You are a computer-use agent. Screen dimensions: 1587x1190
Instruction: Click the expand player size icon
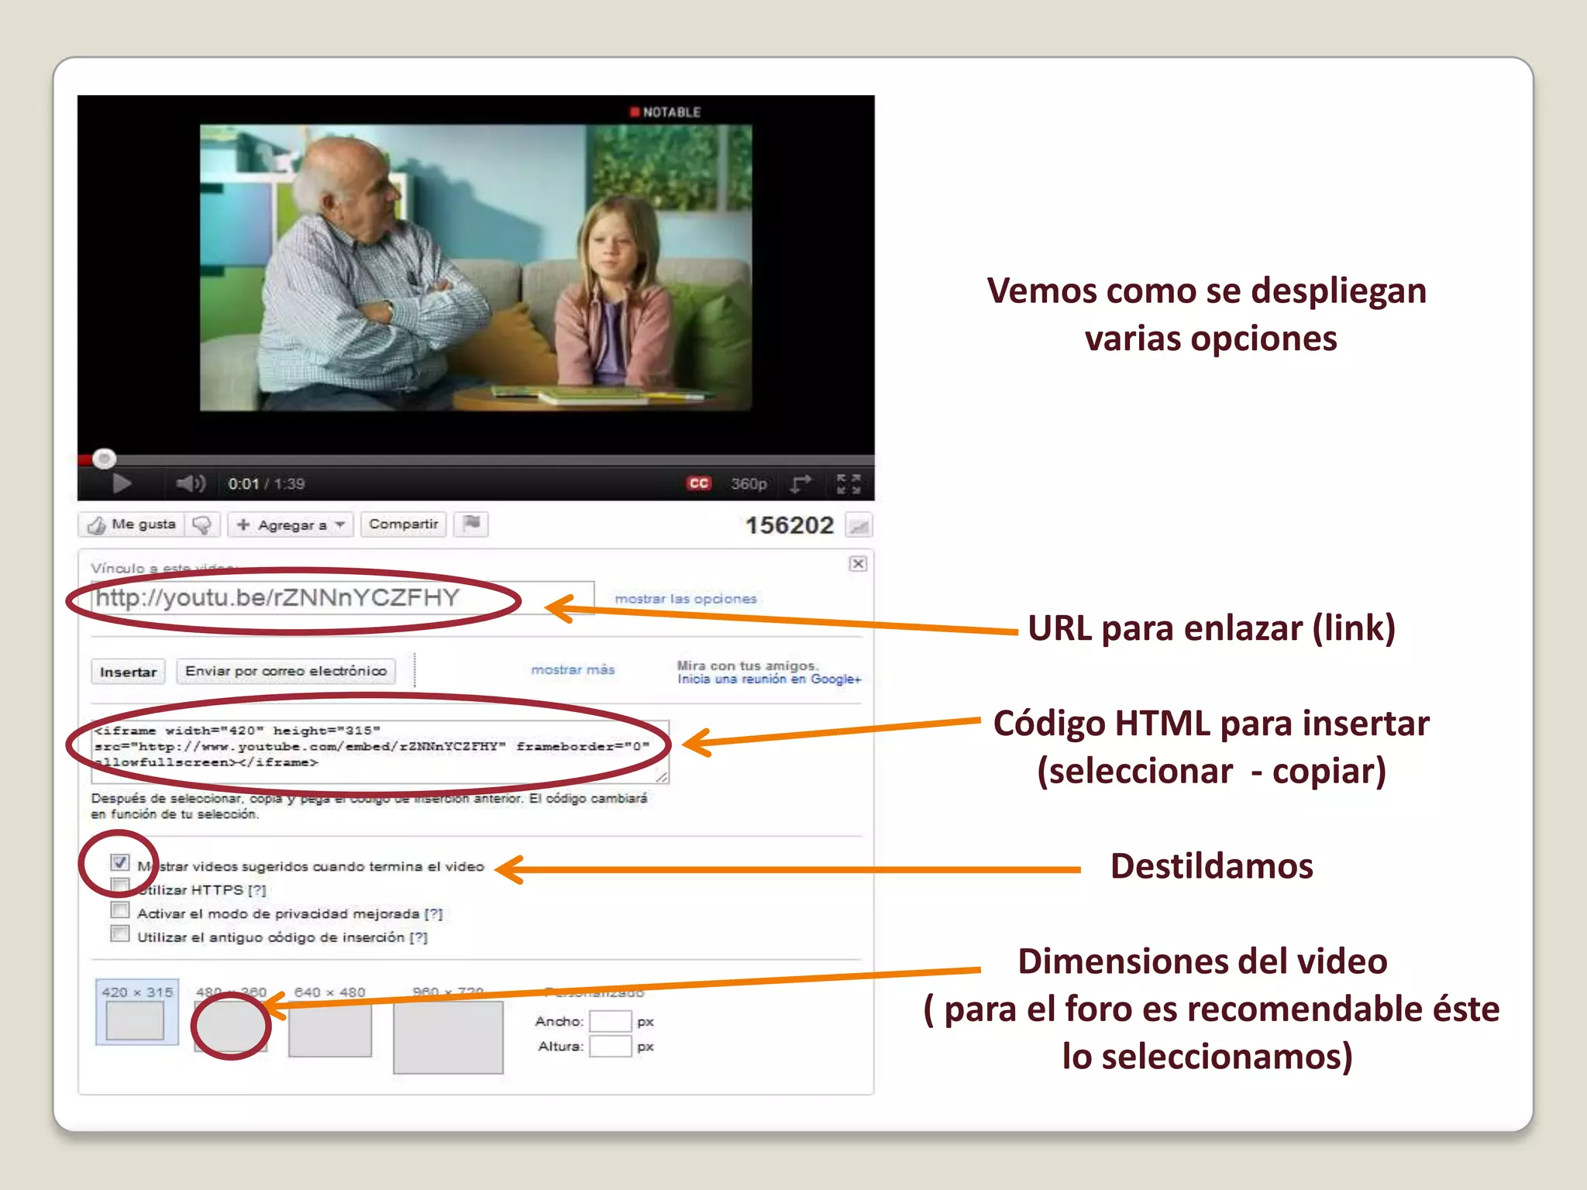tap(800, 484)
